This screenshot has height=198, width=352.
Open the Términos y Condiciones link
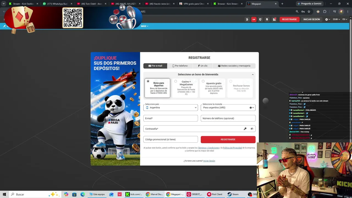[208, 148]
